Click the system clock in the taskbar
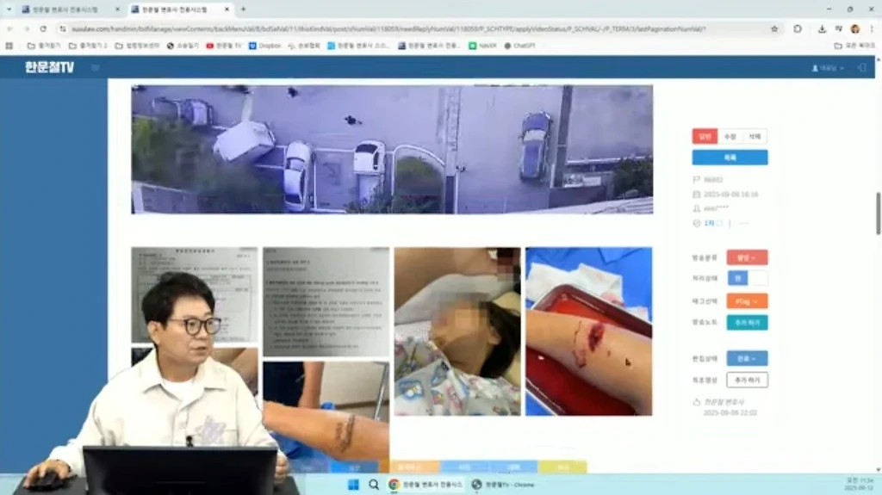 860,485
